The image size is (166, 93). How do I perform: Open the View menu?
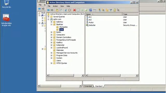pyautogui.click(x=62, y=6)
